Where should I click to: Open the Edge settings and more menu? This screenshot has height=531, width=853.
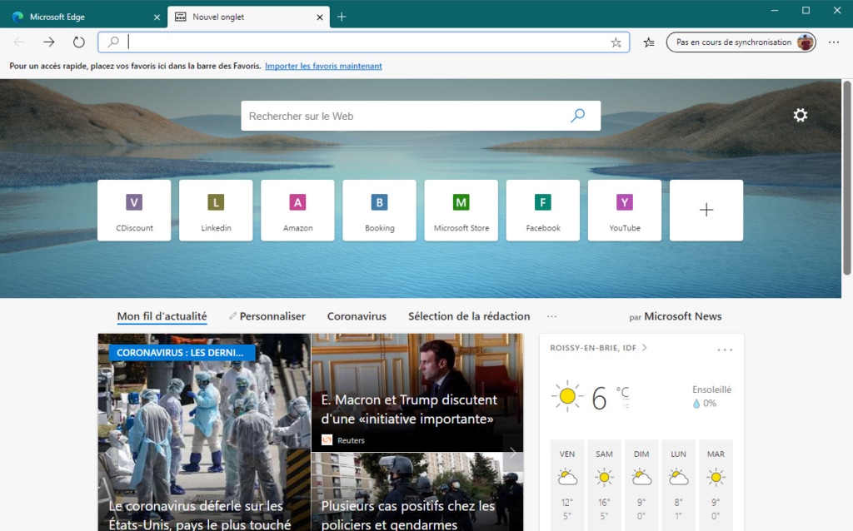point(833,42)
